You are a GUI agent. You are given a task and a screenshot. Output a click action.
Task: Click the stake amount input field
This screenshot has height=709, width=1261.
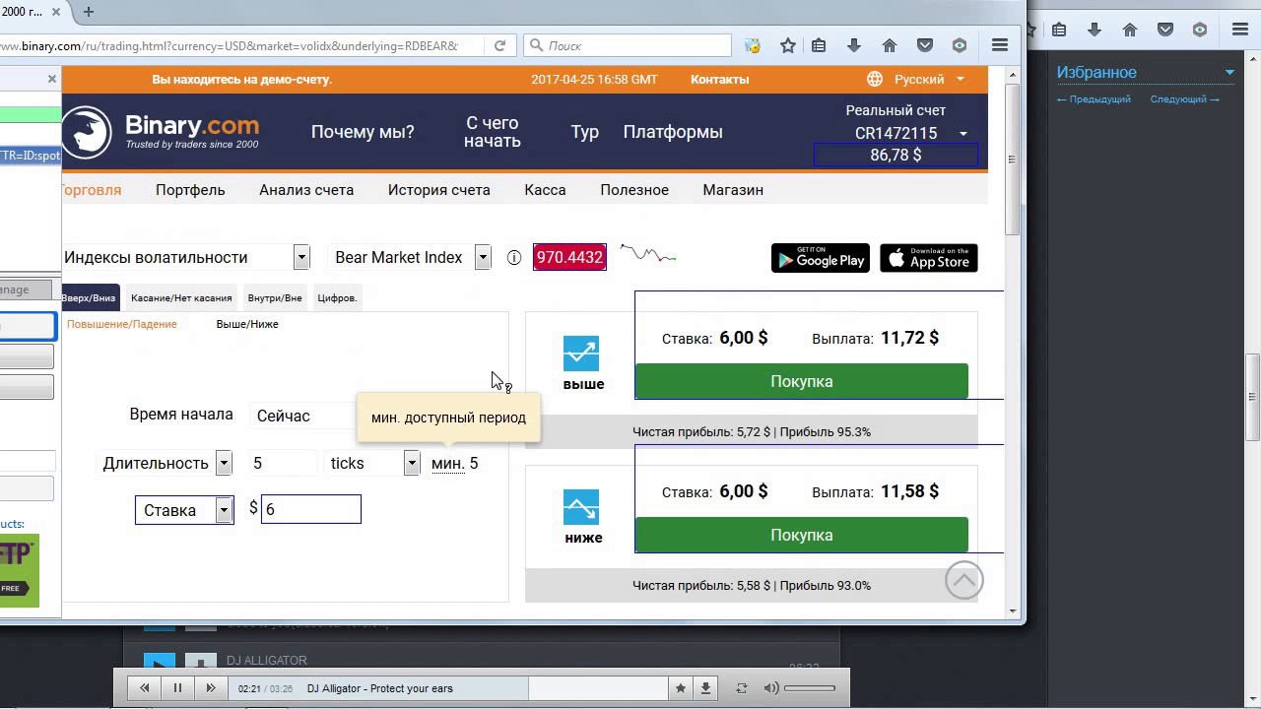click(311, 509)
